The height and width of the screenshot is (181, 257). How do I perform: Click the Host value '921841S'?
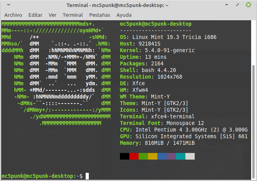point(150,44)
